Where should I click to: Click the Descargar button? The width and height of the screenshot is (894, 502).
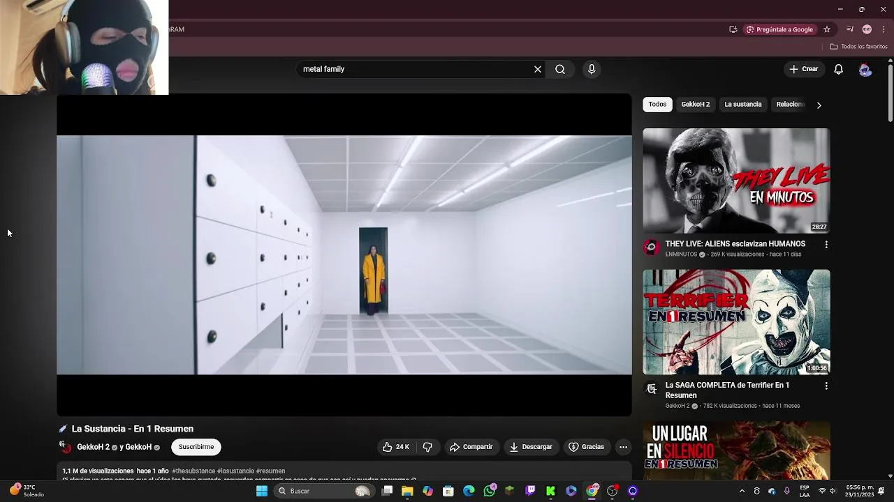(531, 447)
